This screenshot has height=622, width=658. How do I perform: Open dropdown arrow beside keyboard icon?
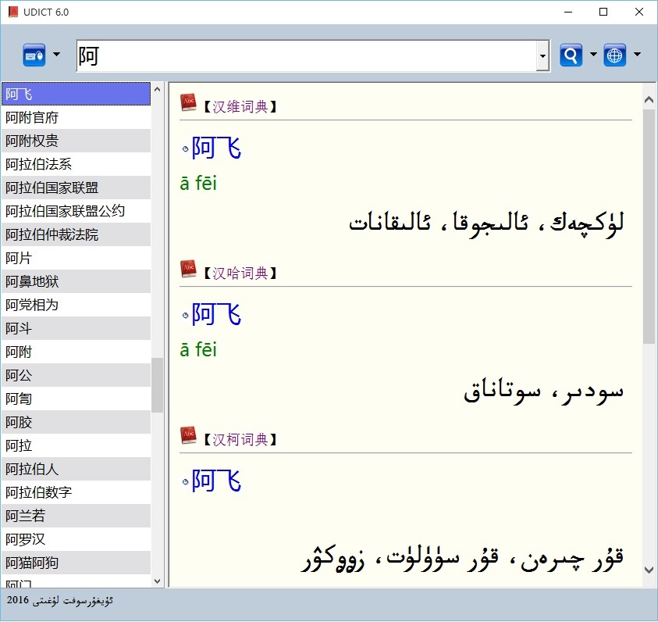pos(56,55)
